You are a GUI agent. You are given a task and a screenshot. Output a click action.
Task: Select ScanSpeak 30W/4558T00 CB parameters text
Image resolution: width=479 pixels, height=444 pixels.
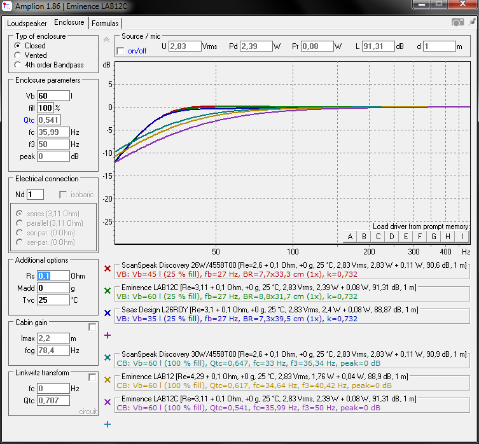(248, 363)
